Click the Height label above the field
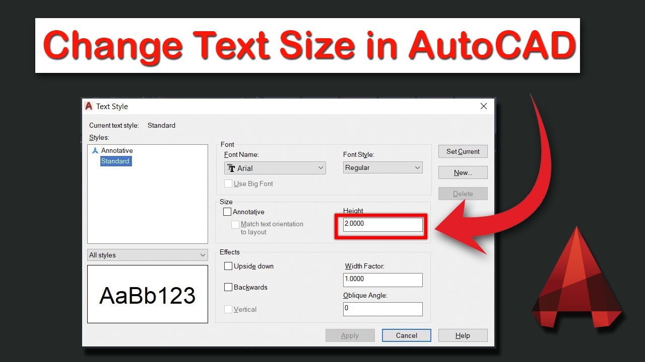Viewport: 645px width, 362px height. click(353, 211)
